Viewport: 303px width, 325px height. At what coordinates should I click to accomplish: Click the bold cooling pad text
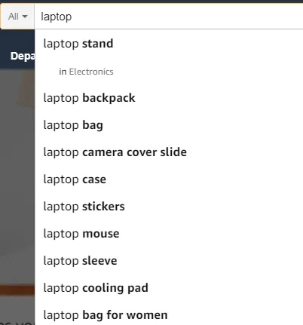pyautogui.click(x=115, y=288)
